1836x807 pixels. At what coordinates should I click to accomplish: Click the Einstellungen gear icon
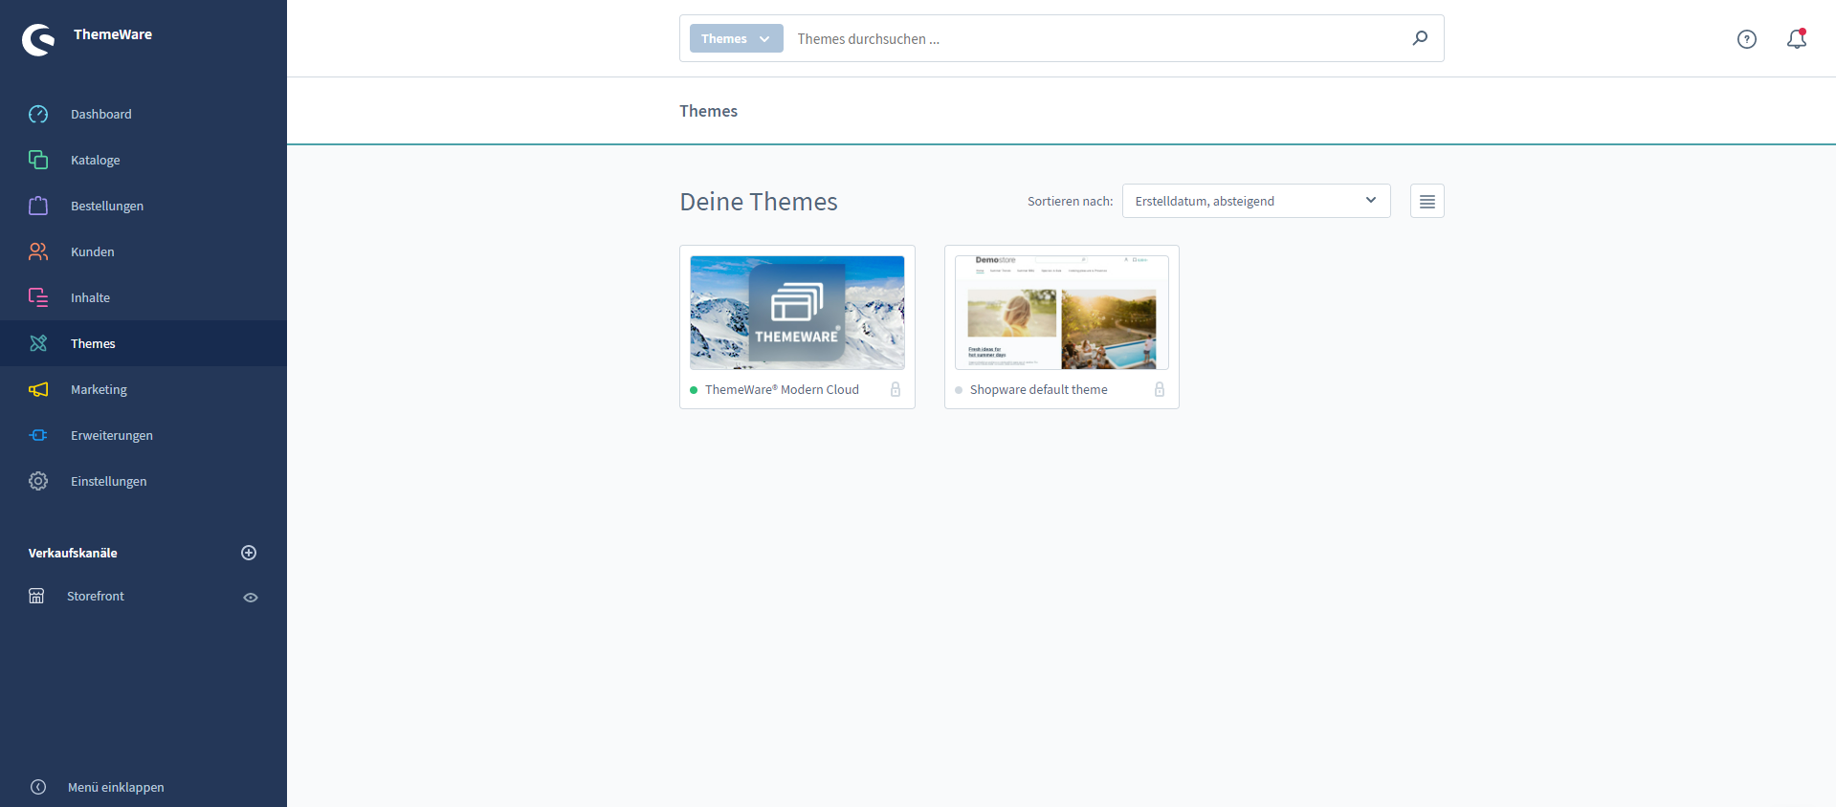point(38,481)
